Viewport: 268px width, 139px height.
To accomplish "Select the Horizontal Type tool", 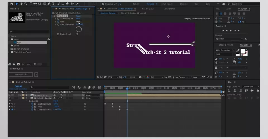I will (53, 4).
